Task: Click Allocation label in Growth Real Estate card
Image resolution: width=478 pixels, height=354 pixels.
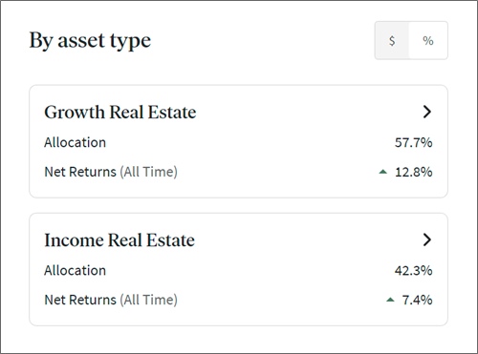Action: pyautogui.click(x=75, y=142)
